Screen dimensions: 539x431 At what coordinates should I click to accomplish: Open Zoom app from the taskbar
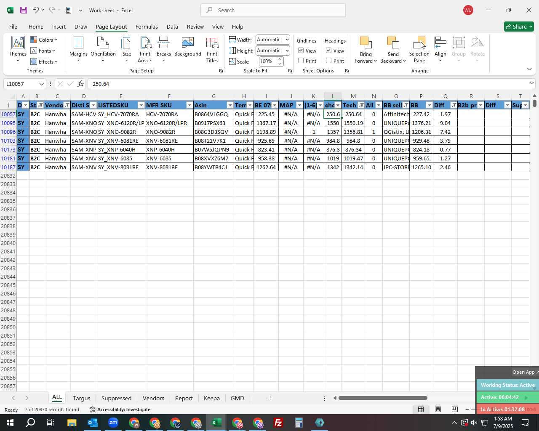(x=113, y=423)
